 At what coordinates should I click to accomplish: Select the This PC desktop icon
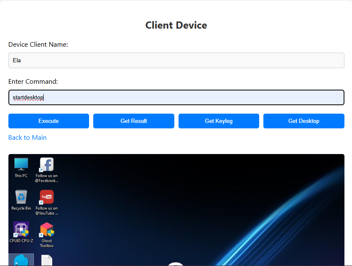(21, 168)
